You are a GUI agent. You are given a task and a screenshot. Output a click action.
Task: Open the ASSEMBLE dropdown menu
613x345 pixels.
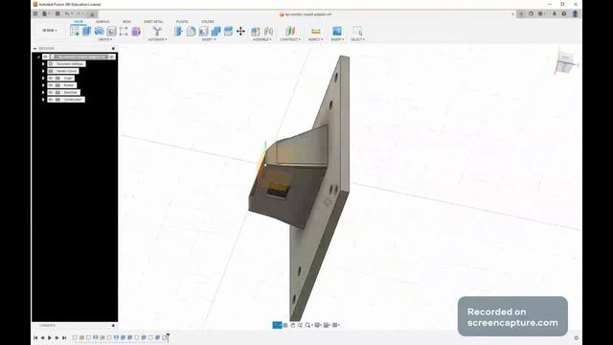point(261,39)
